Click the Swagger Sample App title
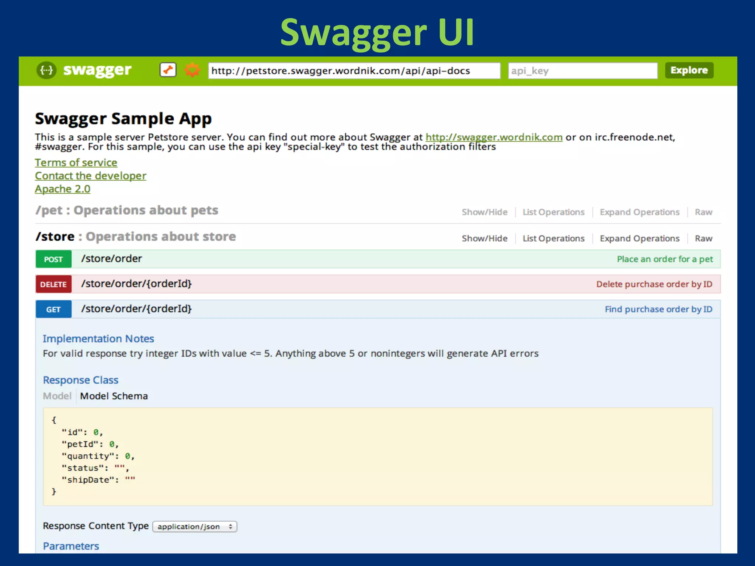Screen dimensions: 755x566 123,119
